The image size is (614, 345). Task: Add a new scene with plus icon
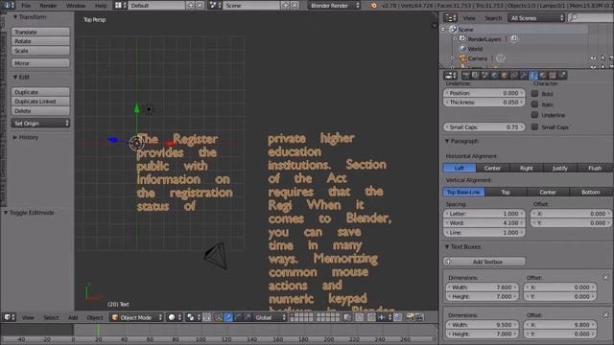[x=286, y=5]
